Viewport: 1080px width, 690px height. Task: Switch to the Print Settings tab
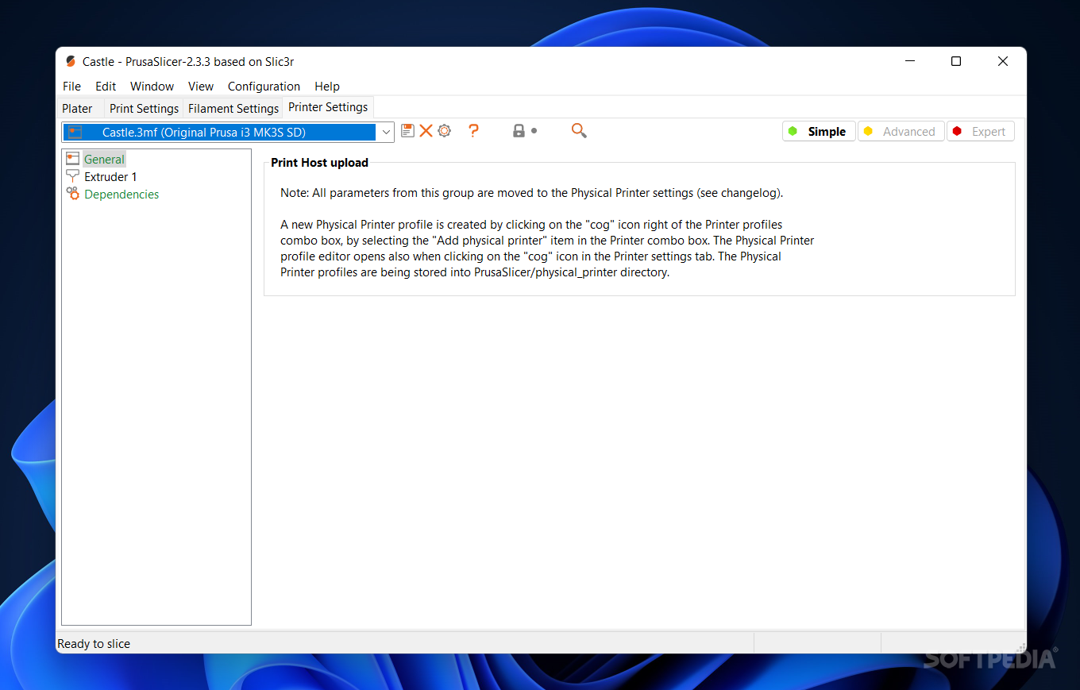(144, 109)
